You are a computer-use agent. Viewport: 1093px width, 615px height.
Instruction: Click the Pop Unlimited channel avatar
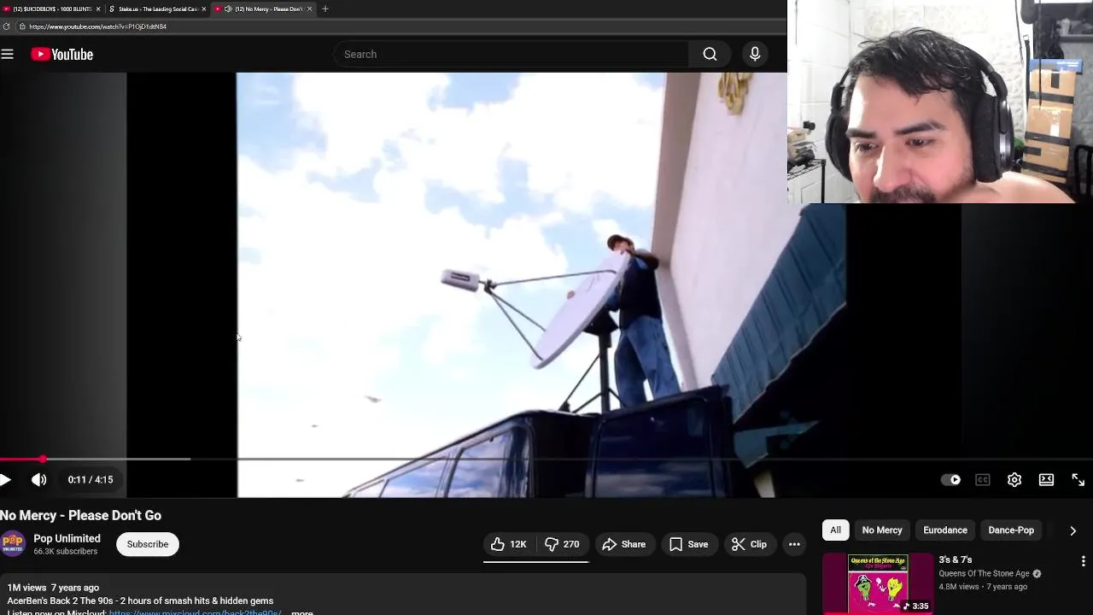12,543
